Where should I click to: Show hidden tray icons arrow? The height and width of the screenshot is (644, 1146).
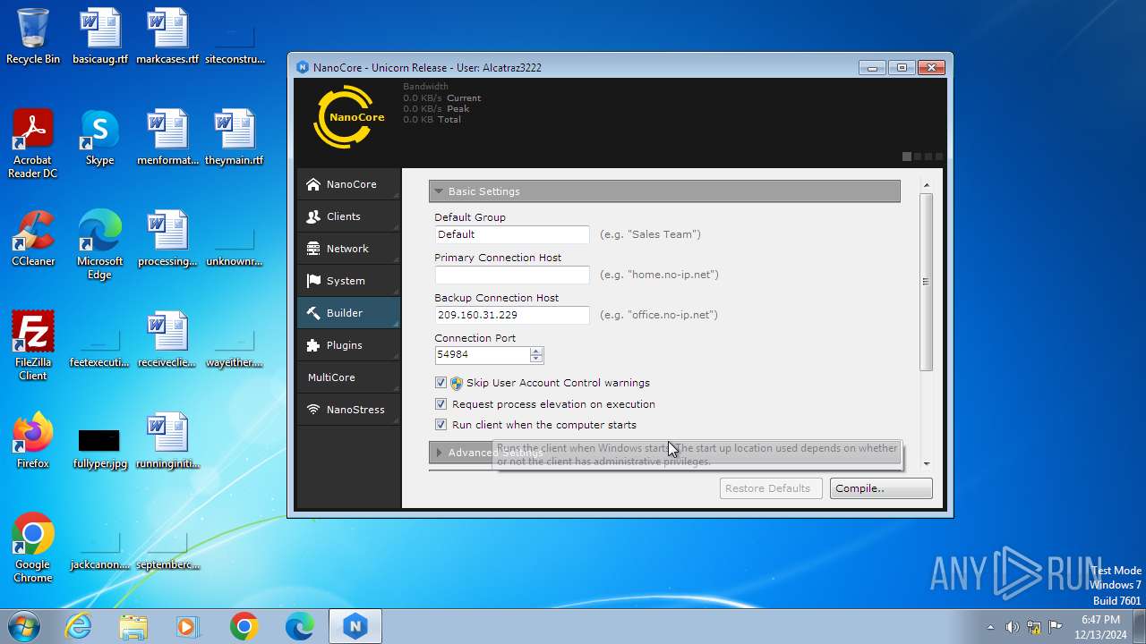990,627
